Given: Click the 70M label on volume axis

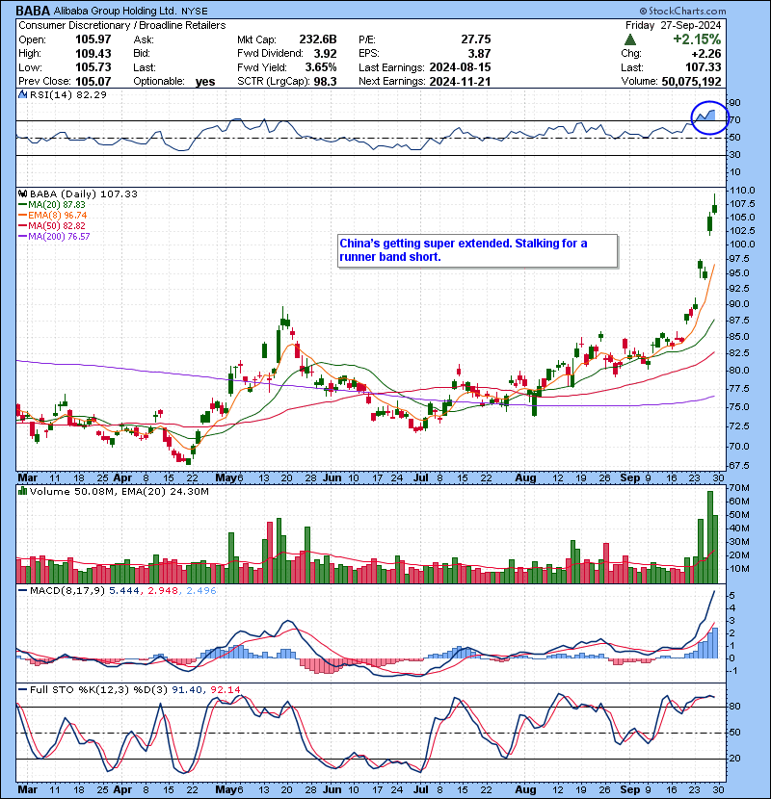Looking at the screenshot, I should click(x=739, y=488).
